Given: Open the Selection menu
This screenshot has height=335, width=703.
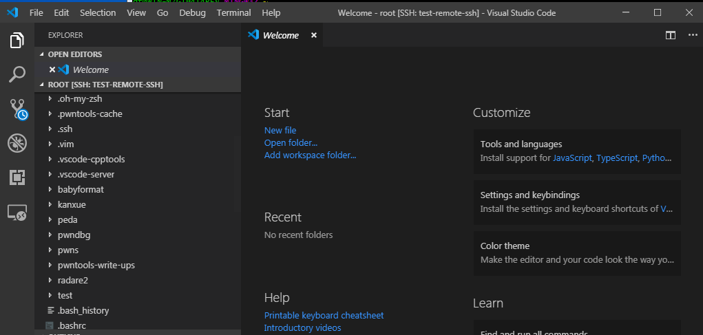Looking at the screenshot, I should [x=98, y=12].
